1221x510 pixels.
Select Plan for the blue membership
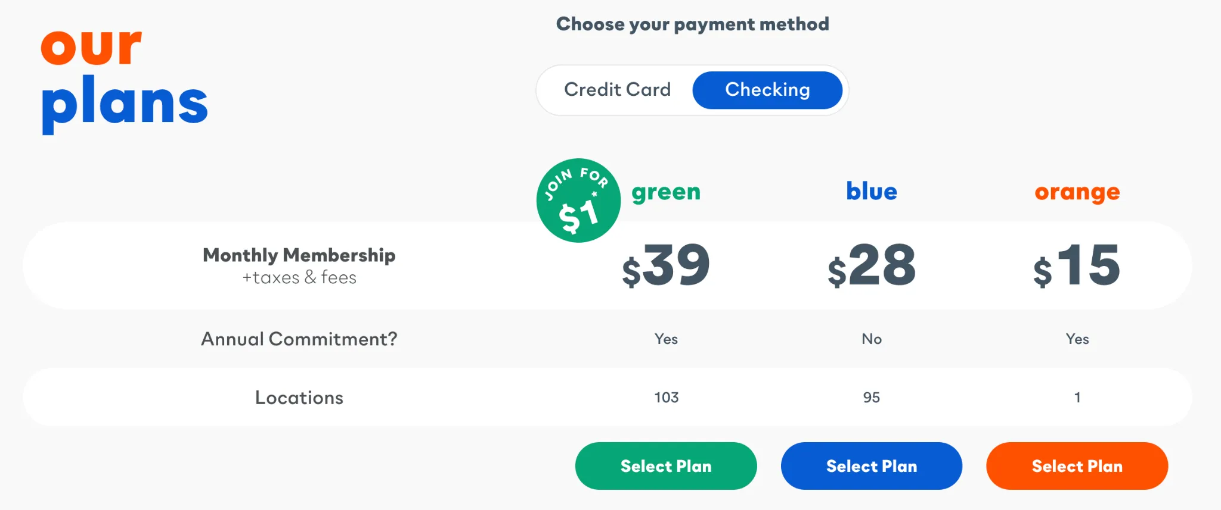tap(872, 466)
